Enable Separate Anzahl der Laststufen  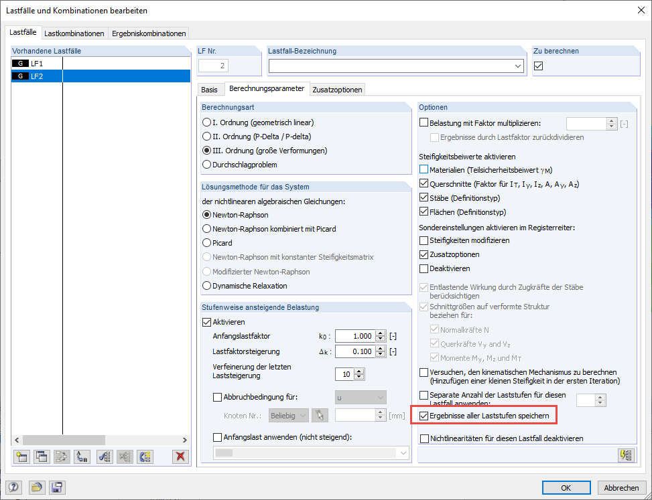(x=423, y=395)
